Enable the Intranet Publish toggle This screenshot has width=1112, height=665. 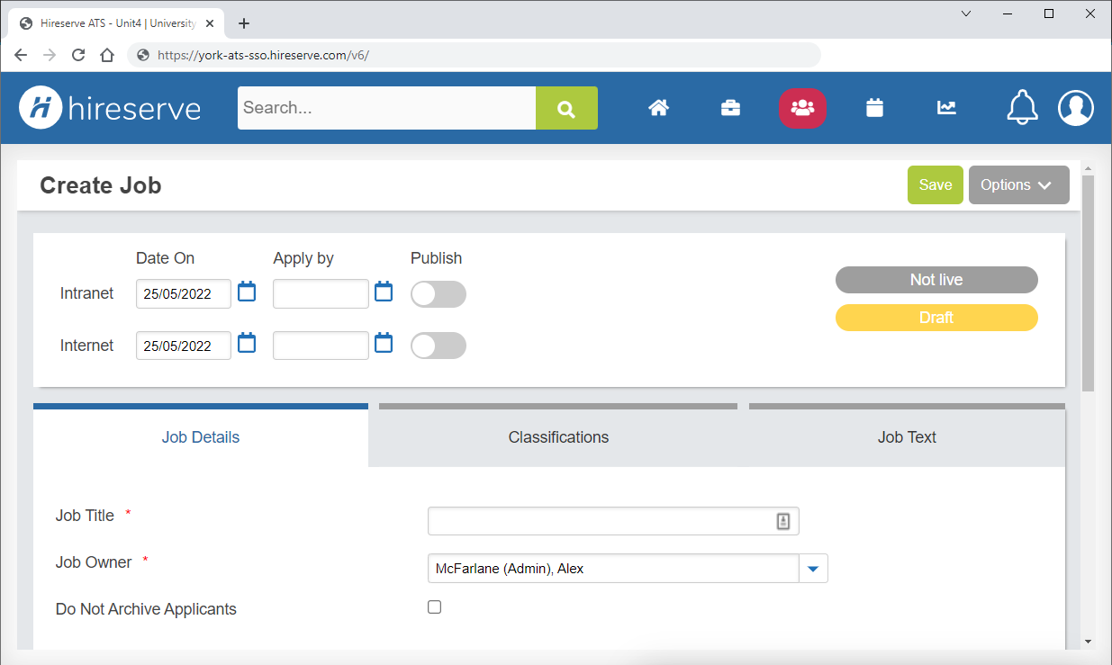pyautogui.click(x=438, y=294)
